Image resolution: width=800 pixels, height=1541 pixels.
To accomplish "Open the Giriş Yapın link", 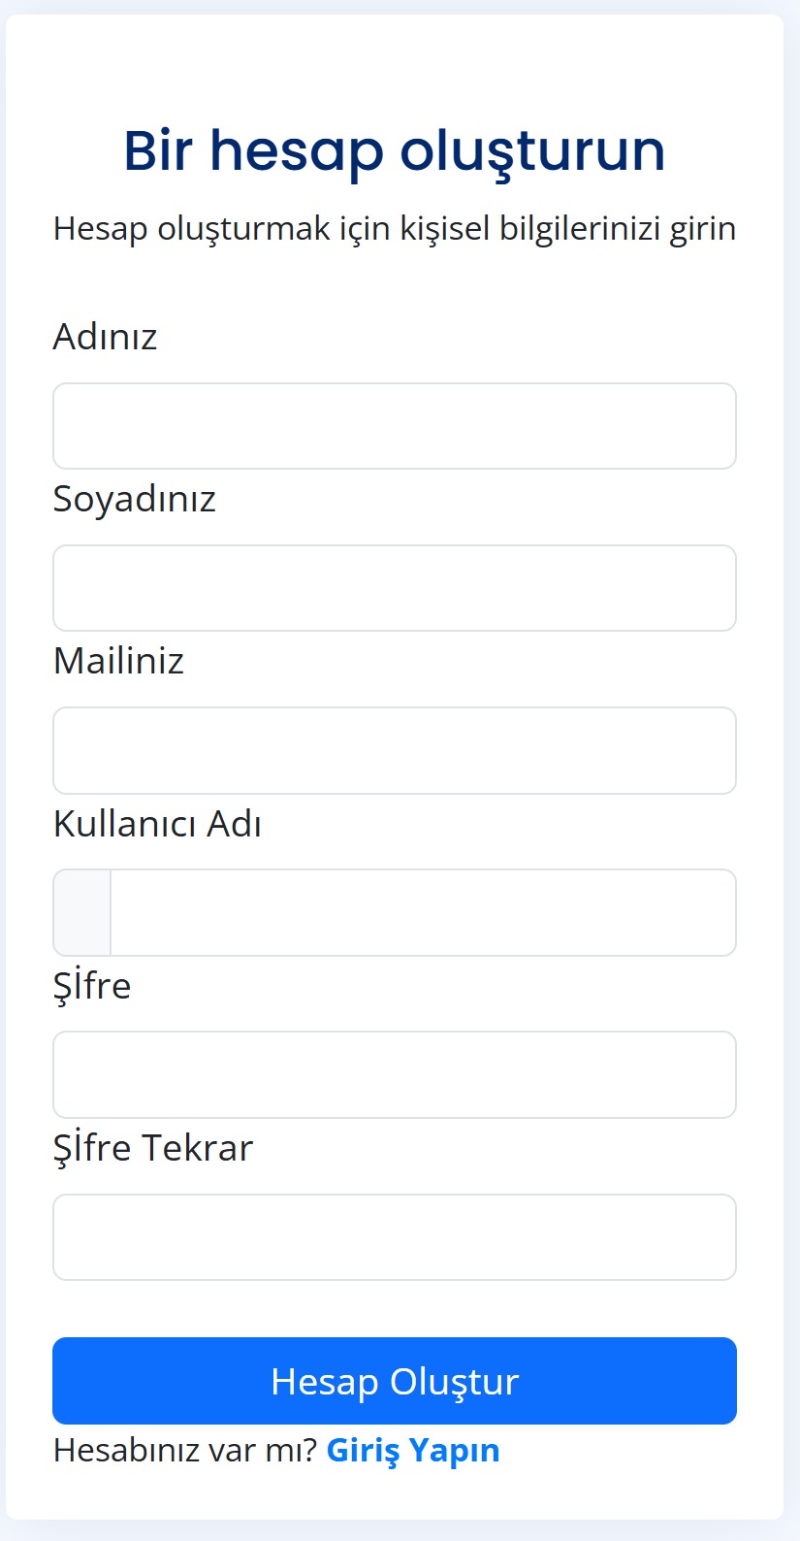I will coord(413,1450).
